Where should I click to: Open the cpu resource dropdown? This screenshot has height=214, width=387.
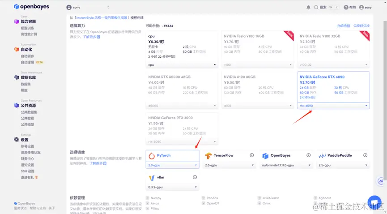click(182, 65)
